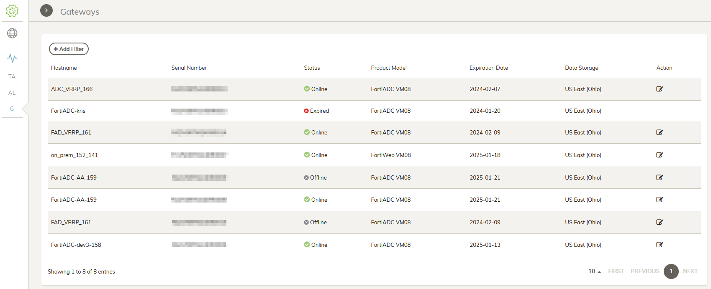The width and height of the screenshot is (711, 289).
Task: Click the Online status icon for on_prem_152_141
Action: [x=307, y=155]
